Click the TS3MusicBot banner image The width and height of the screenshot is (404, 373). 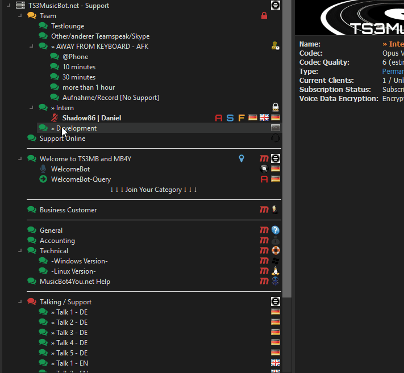click(349, 18)
